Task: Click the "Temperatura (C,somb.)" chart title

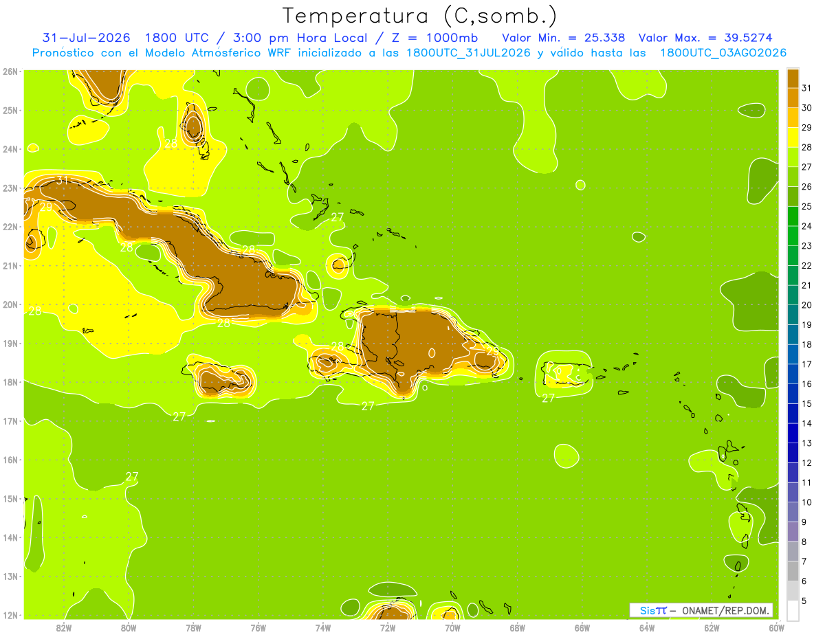Action: [420, 16]
